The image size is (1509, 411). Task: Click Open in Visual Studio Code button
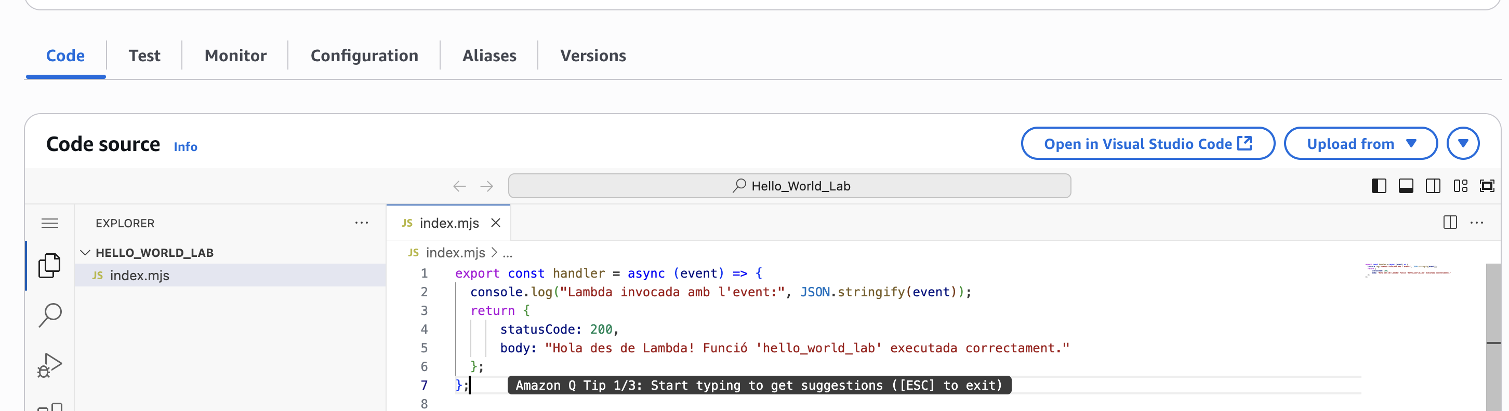1147,143
